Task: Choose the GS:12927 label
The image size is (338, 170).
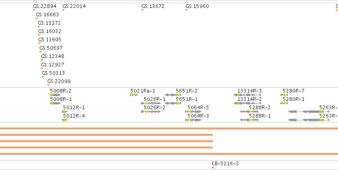Action: click(52, 65)
